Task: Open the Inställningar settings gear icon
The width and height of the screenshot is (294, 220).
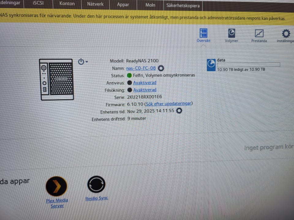Action: click(286, 34)
